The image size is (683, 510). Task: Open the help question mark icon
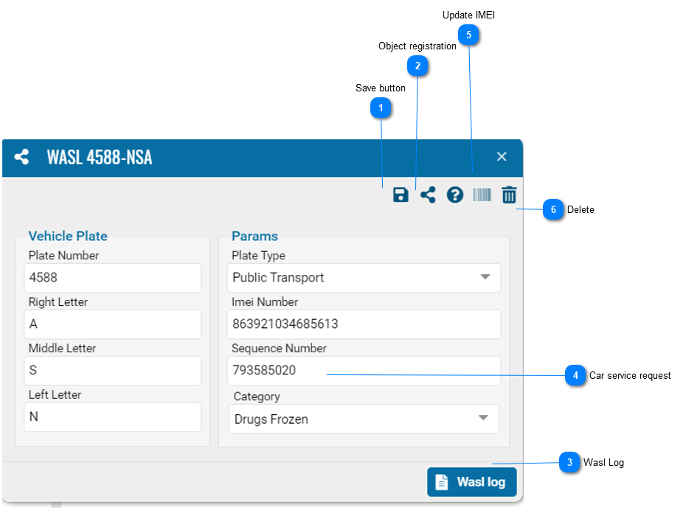[x=455, y=195]
